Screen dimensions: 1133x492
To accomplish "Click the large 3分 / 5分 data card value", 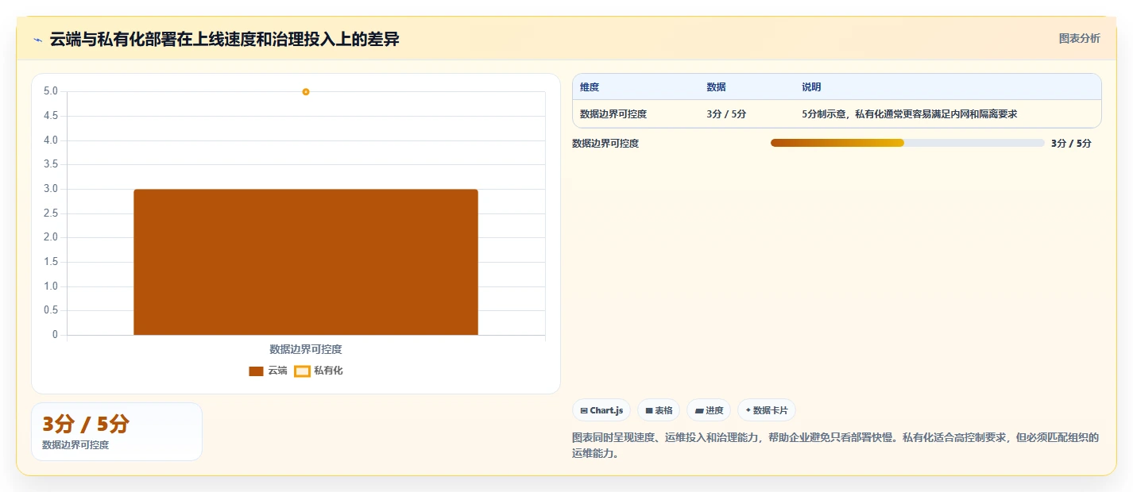I will click(86, 424).
